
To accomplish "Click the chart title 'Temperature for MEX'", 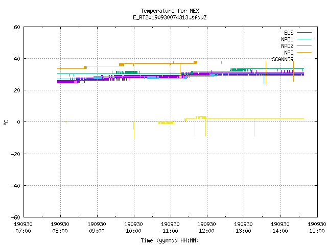I will (x=170, y=11).
